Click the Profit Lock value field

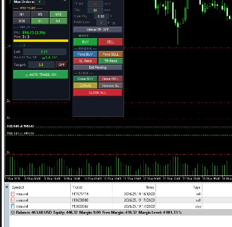[101, 23]
